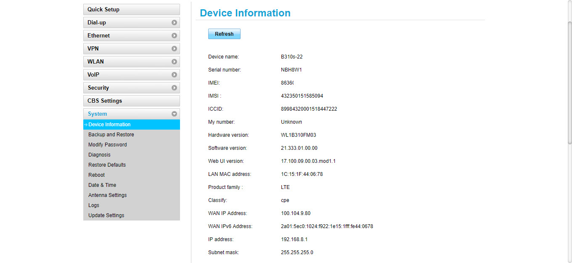Click the page vertical scrollbar

570,84
